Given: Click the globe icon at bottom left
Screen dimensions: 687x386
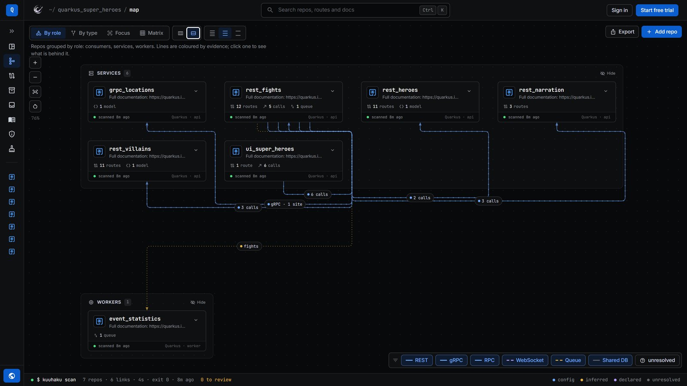Looking at the screenshot, I should pos(12,376).
